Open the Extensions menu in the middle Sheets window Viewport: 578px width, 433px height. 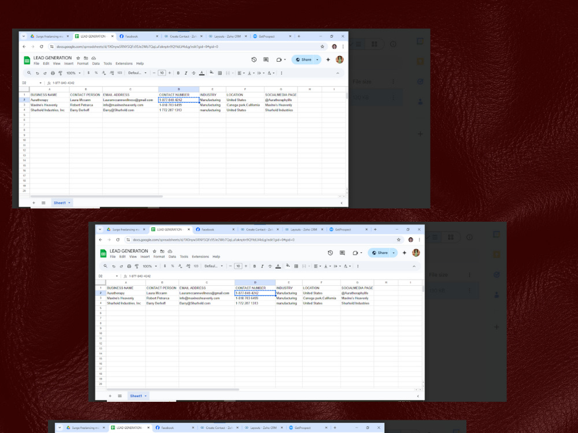coord(200,257)
